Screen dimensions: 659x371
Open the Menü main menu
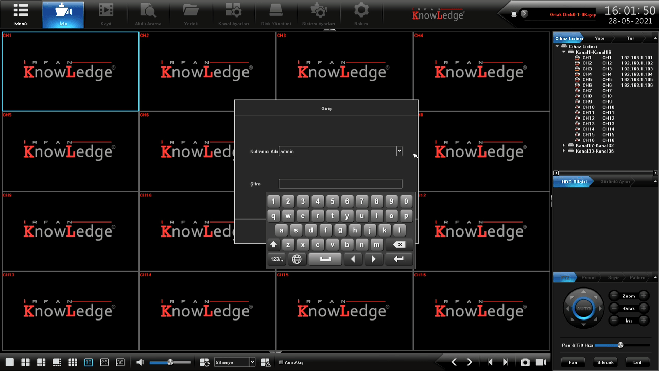click(21, 14)
